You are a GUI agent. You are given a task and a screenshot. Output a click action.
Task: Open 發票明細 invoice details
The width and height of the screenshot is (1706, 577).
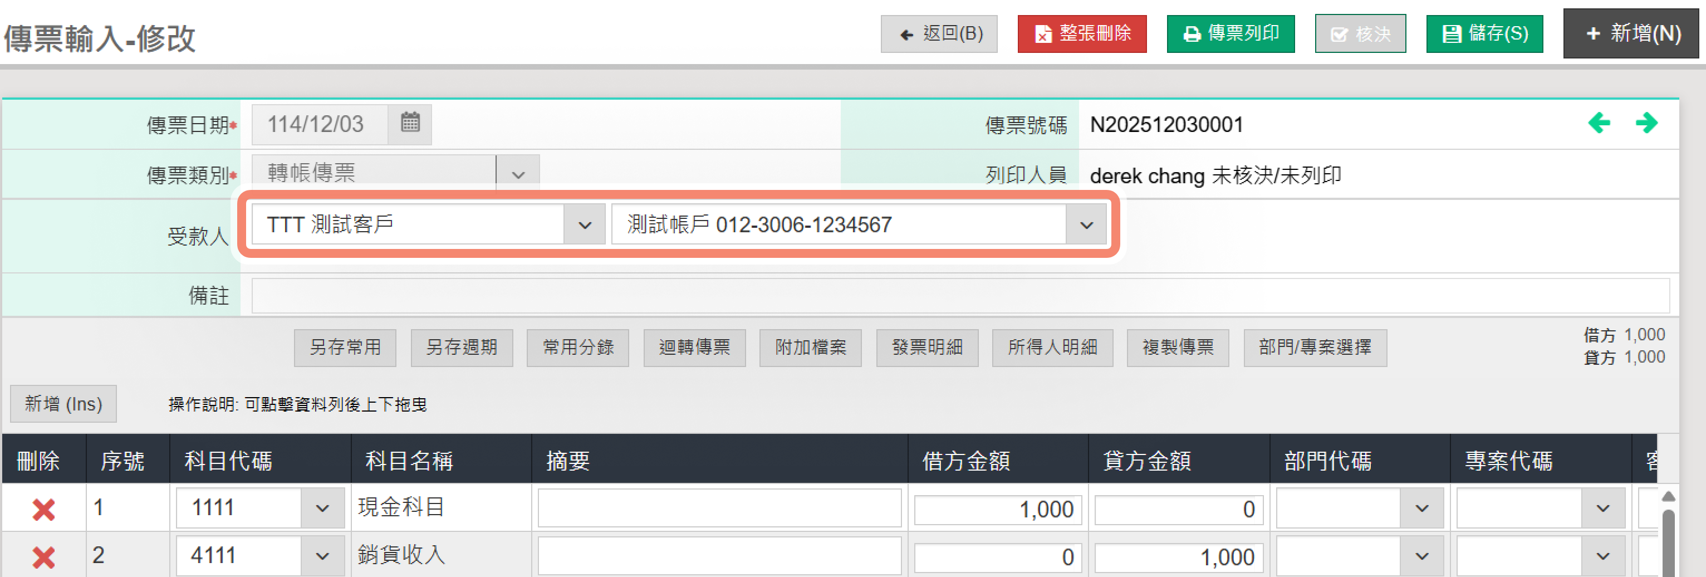coord(926,348)
